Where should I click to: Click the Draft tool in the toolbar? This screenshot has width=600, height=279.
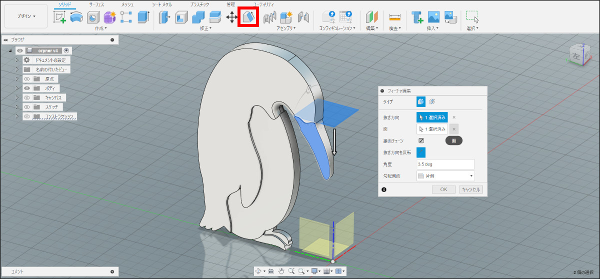point(248,17)
